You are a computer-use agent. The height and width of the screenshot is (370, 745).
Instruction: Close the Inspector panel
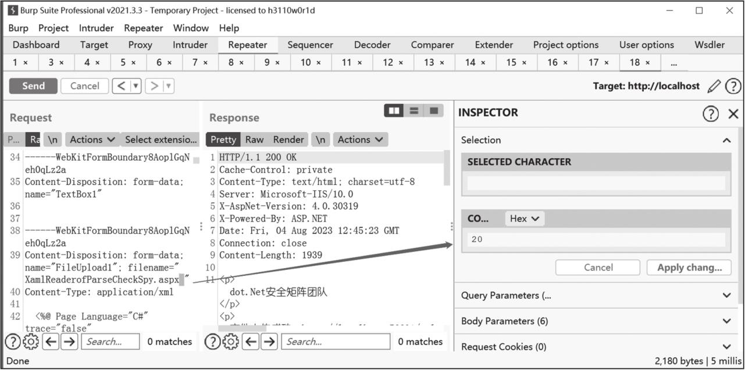tap(733, 113)
